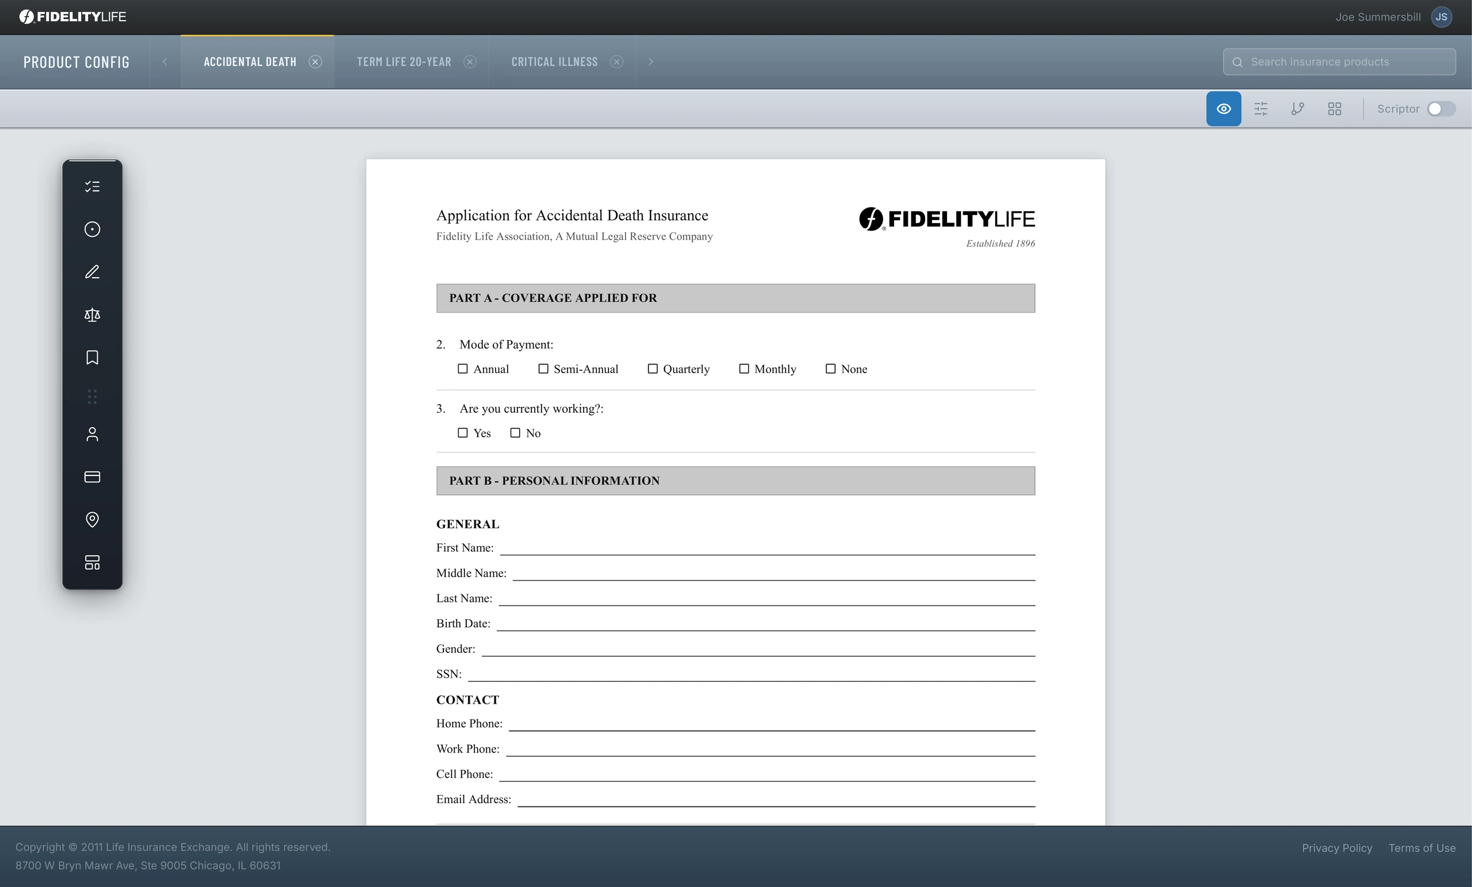1472x887 pixels.
Task: Toggle the Scriptor switch
Action: [x=1441, y=109]
